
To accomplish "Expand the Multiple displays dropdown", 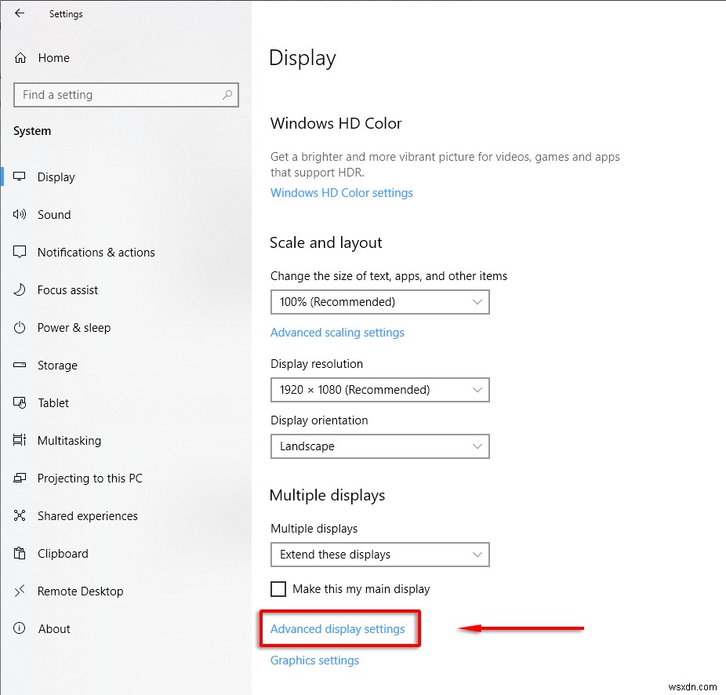I will tap(379, 555).
